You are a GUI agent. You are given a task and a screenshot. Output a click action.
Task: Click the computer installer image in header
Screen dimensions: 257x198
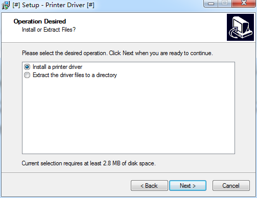240,27
